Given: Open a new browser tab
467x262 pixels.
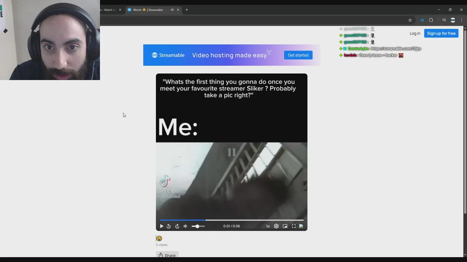Looking at the screenshot, I should point(187,10).
